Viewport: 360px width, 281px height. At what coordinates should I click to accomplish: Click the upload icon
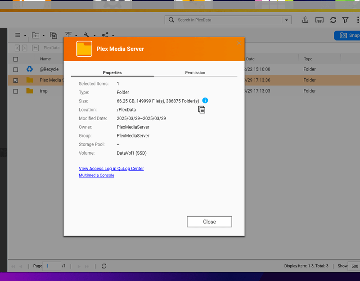point(68,35)
